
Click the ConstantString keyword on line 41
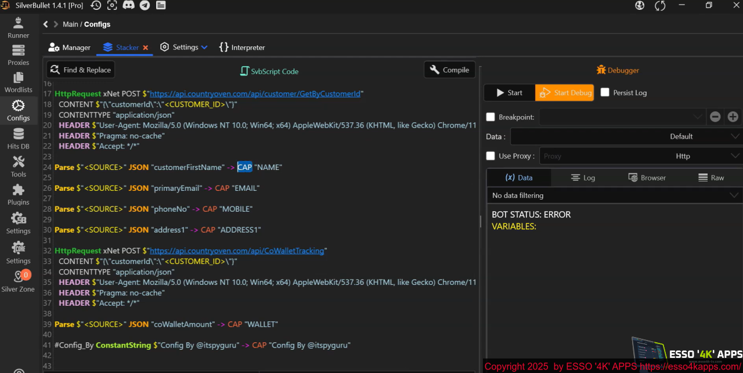pyautogui.click(x=123, y=345)
